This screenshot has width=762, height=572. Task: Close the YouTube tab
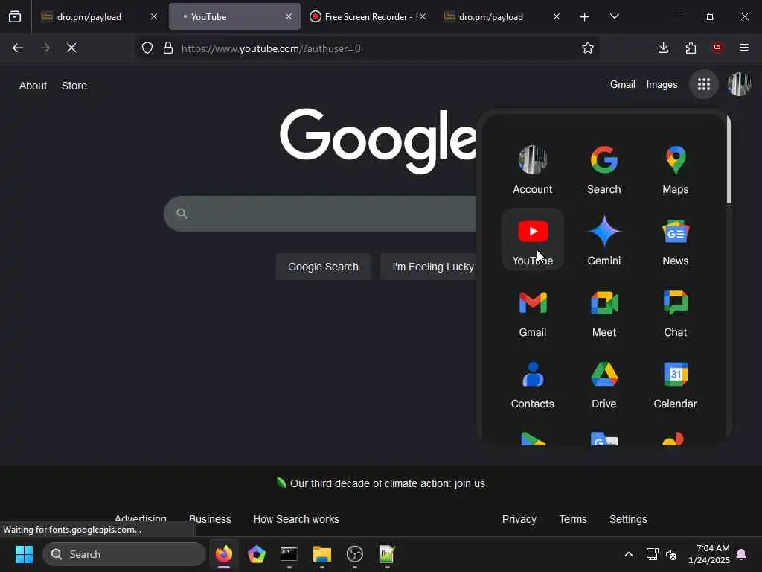coord(289,17)
